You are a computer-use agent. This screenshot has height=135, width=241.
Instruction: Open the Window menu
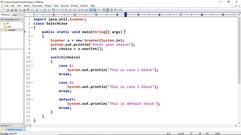[x=84, y=6]
